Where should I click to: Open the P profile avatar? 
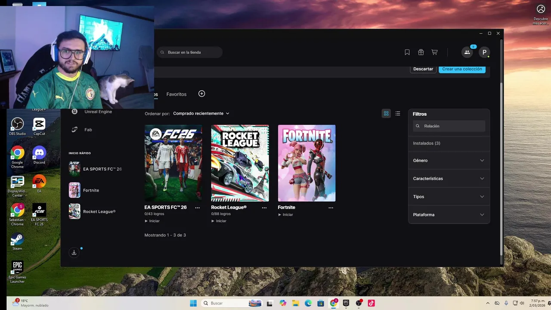pyautogui.click(x=484, y=52)
